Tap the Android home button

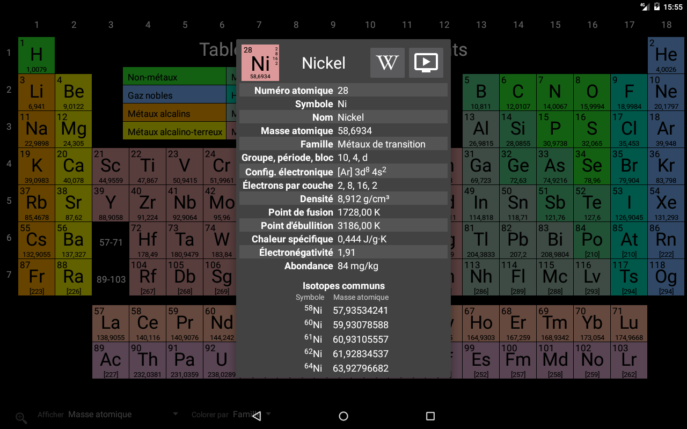pos(343,416)
